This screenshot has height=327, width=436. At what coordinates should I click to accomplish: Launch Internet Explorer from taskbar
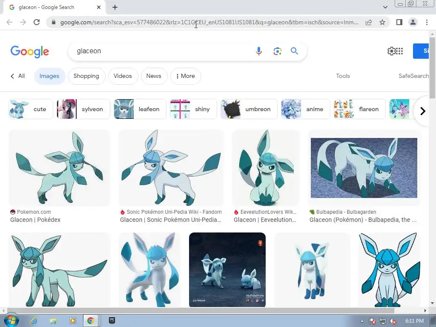point(34,321)
